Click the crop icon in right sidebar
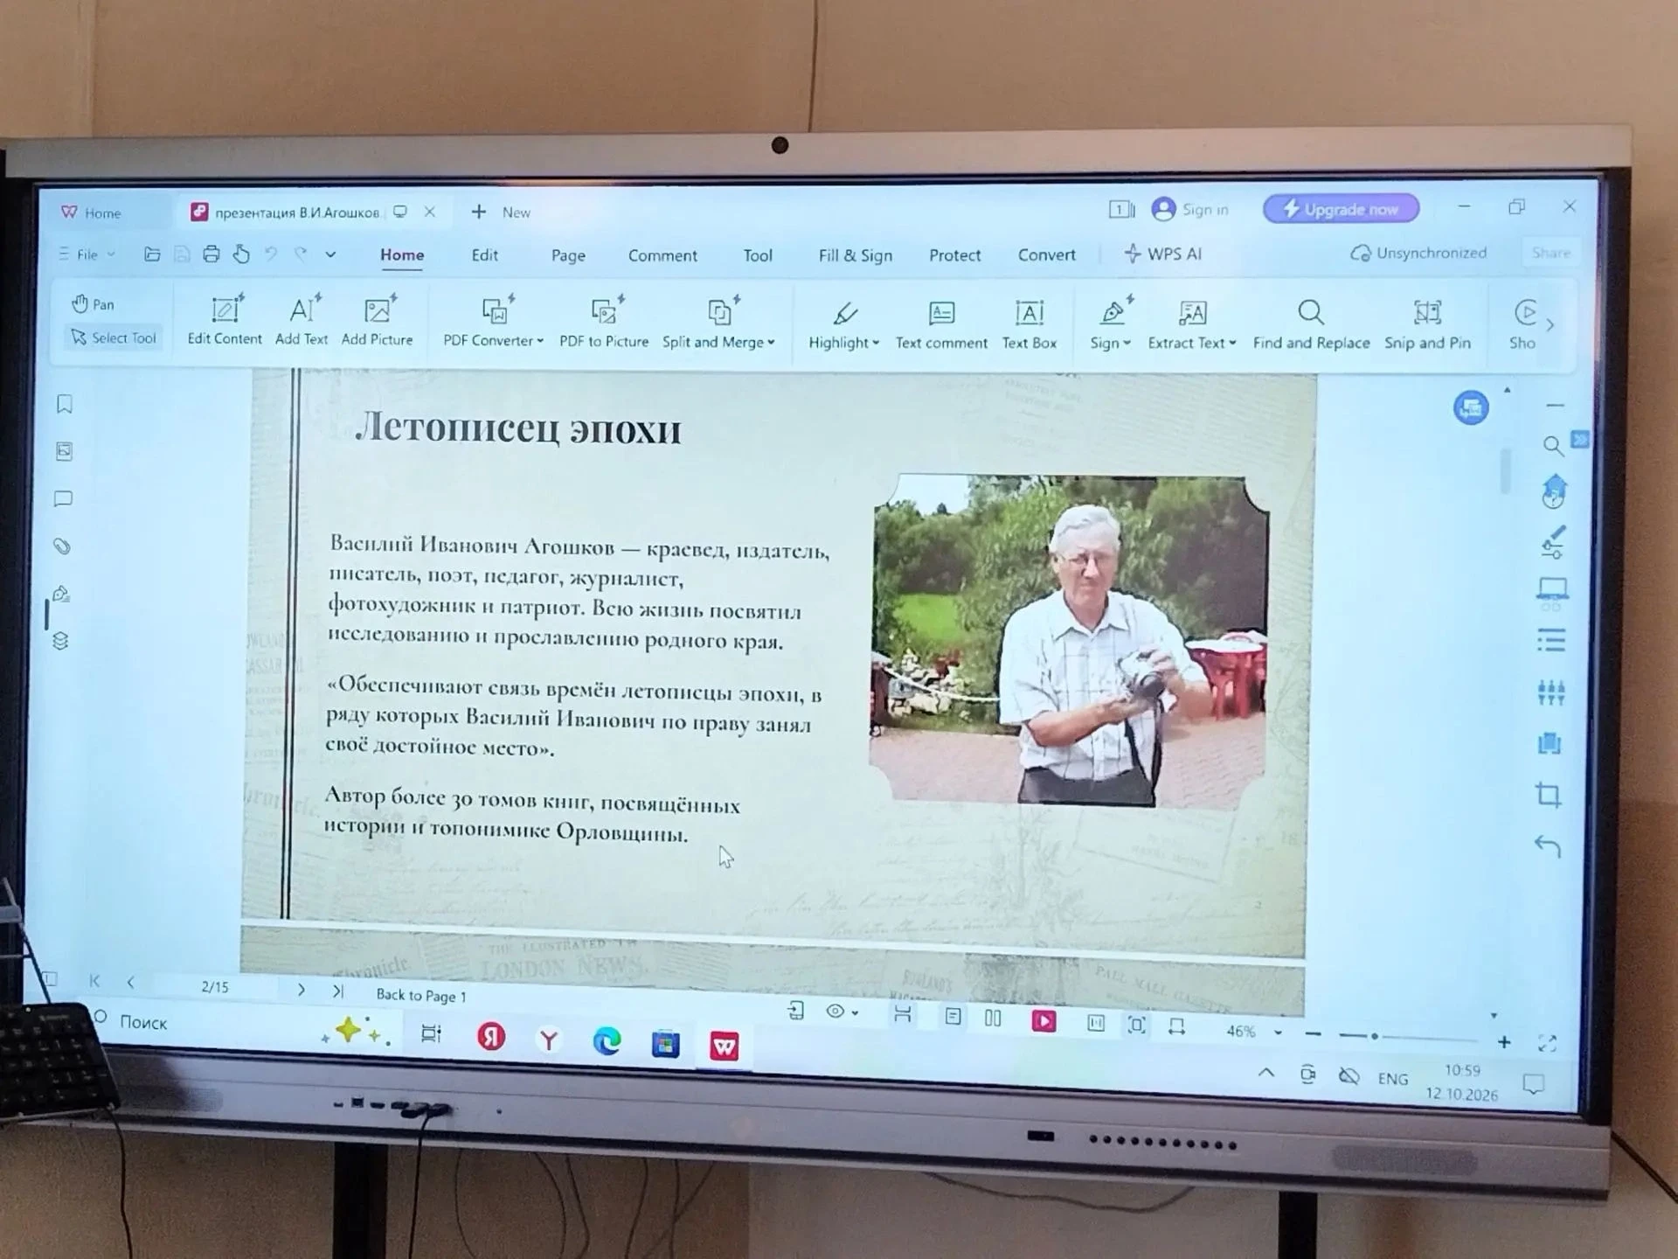 tap(1549, 795)
